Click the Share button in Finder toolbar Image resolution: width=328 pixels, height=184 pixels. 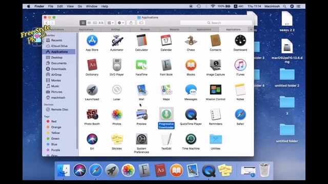click(x=131, y=22)
